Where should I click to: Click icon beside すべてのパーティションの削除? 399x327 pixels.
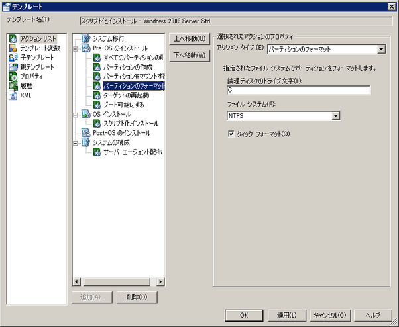(x=97, y=58)
